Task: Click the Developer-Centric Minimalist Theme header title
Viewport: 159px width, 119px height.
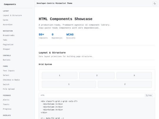Action: (x=54, y=3)
